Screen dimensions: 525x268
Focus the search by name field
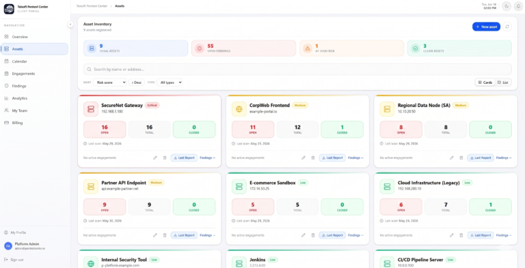(x=297, y=70)
